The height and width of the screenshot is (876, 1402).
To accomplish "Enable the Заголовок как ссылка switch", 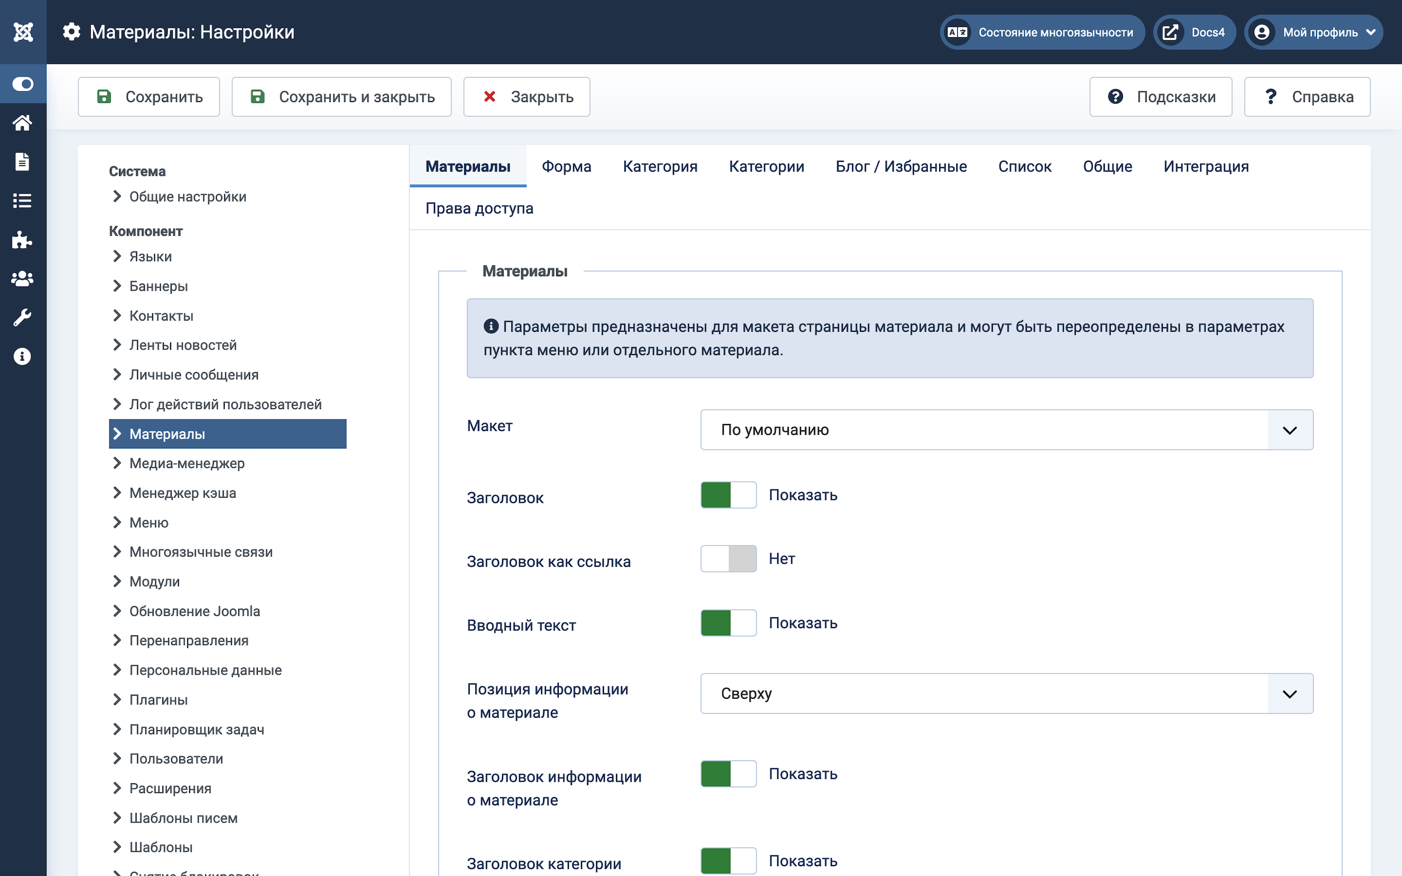I will coord(728,559).
